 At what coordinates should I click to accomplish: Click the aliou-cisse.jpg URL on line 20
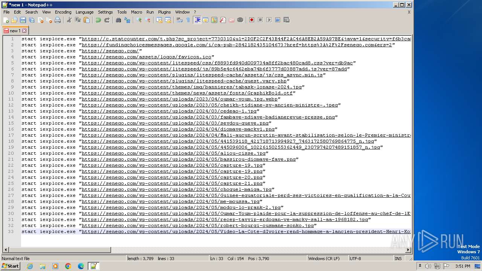pyautogui.click(x=174, y=153)
